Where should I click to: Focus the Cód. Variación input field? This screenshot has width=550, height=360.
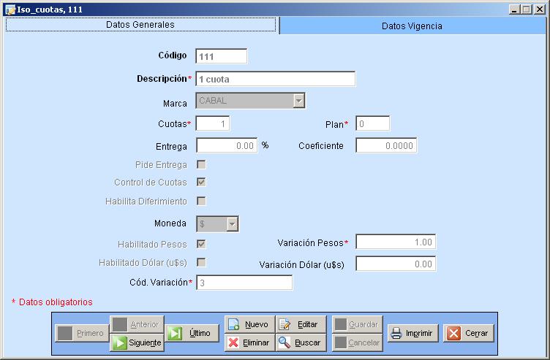pyautogui.click(x=244, y=283)
